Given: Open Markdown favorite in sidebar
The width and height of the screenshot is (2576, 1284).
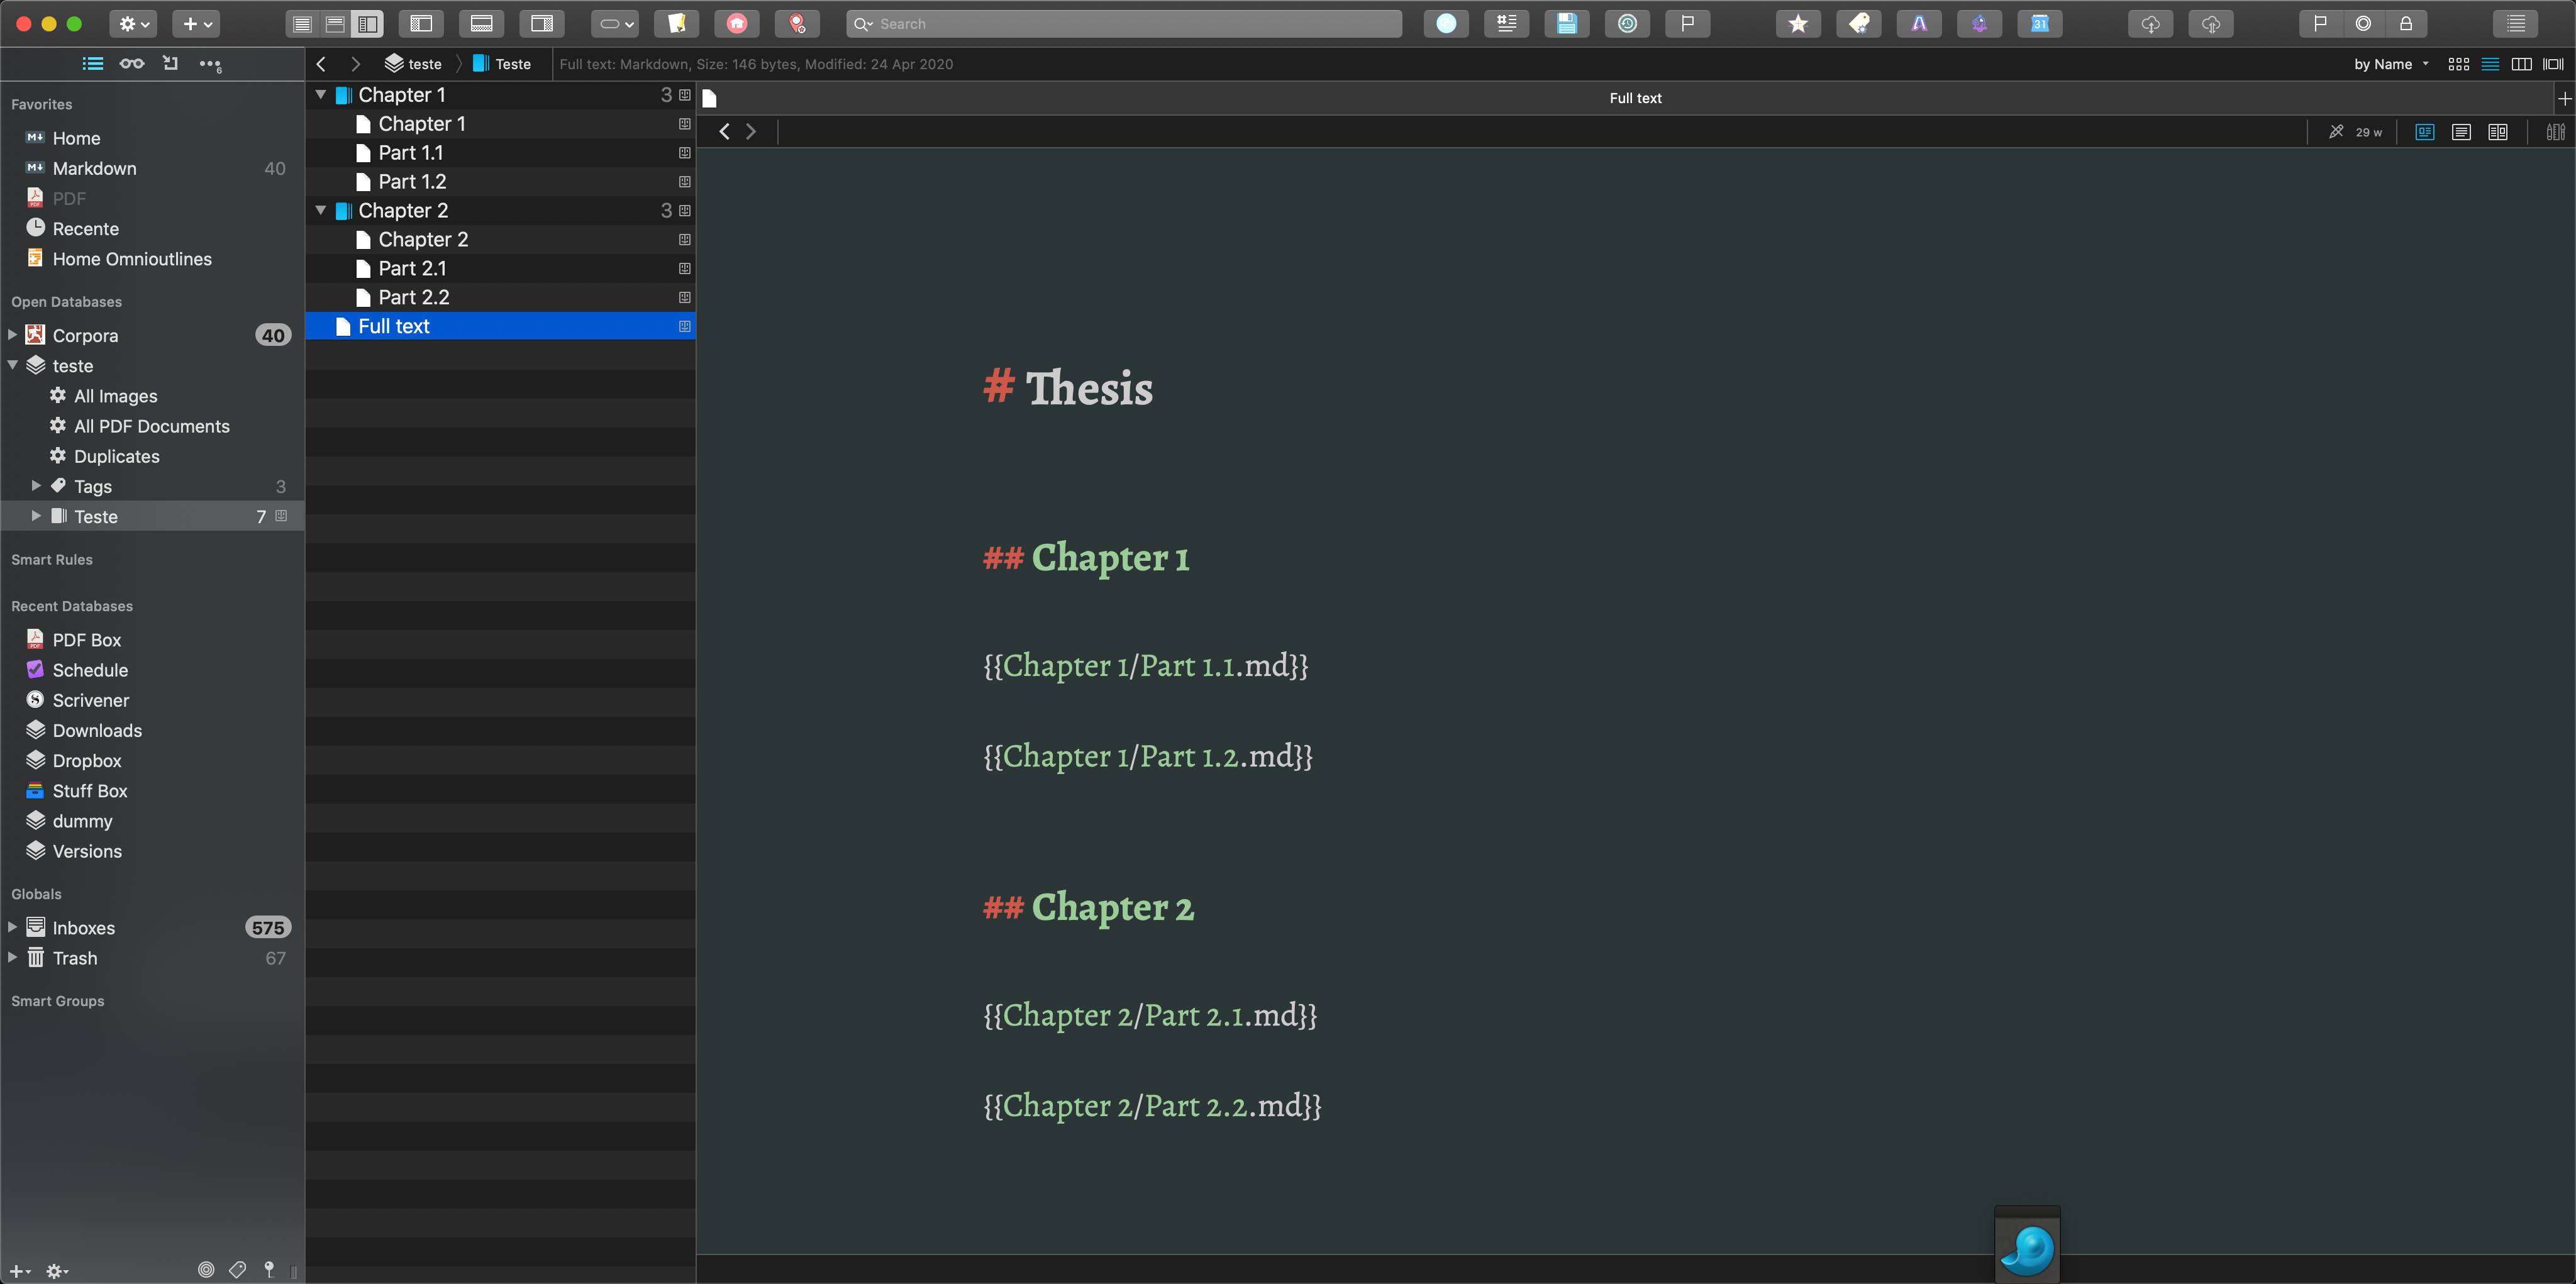Looking at the screenshot, I should (x=152, y=168).
